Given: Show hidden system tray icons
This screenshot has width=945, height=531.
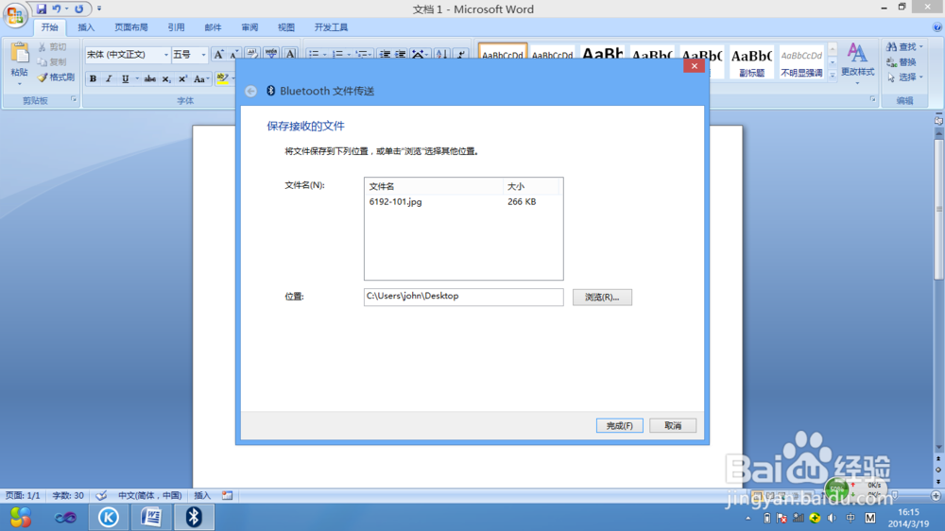Looking at the screenshot, I should (x=747, y=518).
